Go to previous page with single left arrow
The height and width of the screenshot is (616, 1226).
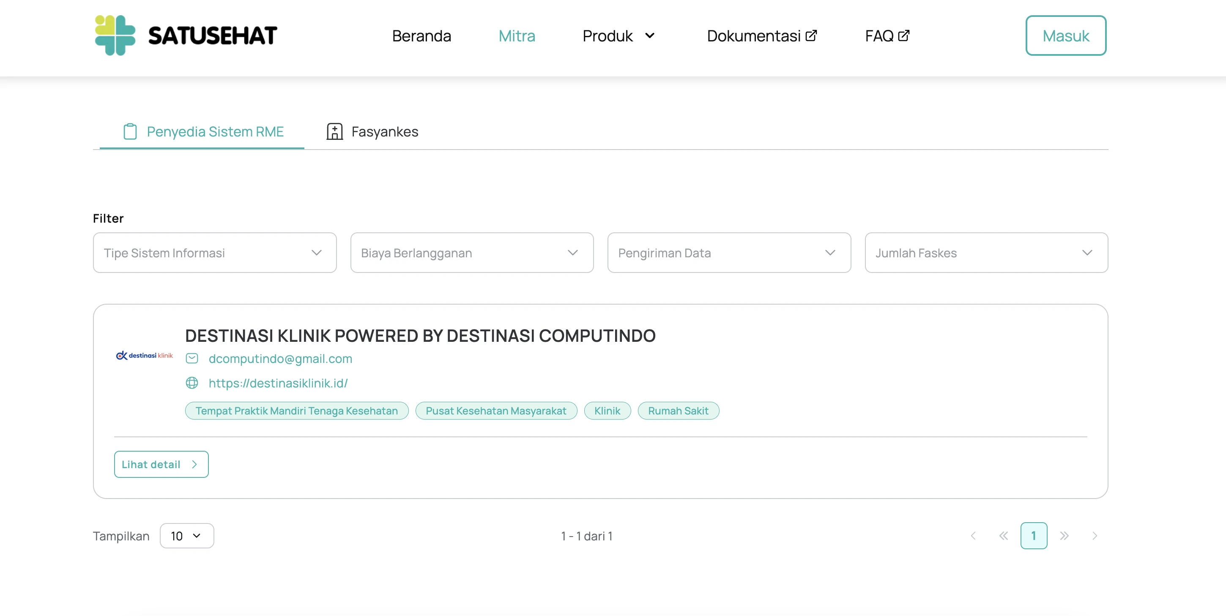click(x=973, y=536)
